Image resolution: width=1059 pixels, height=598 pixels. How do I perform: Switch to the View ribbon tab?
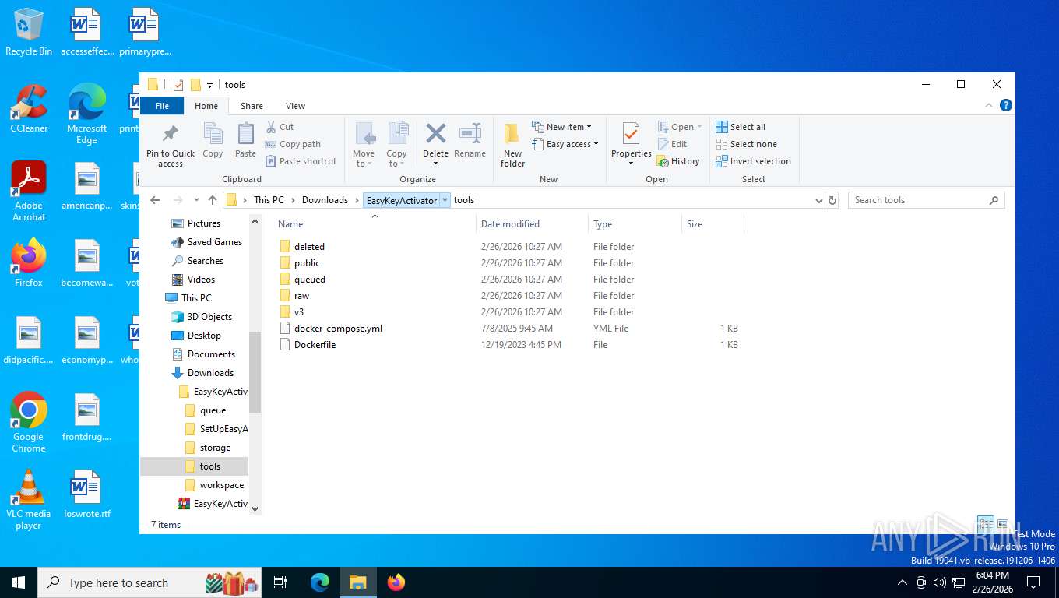click(295, 106)
